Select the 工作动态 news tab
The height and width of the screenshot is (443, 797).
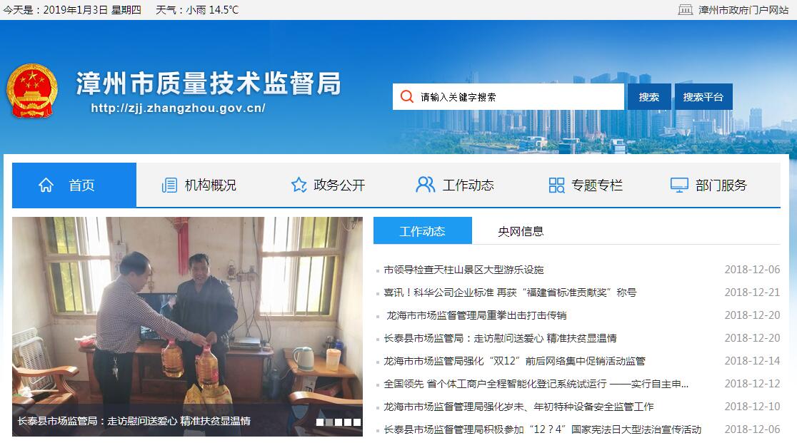(x=422, y=231)
